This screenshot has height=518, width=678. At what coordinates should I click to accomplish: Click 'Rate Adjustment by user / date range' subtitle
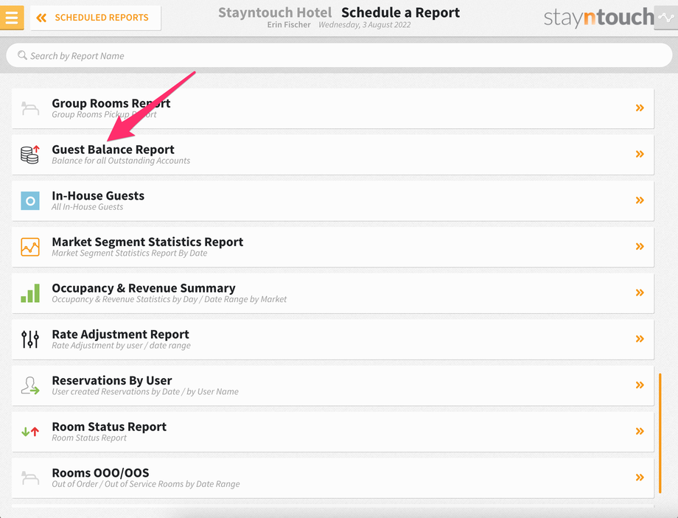pyautogui.click(x=121, y=346)
